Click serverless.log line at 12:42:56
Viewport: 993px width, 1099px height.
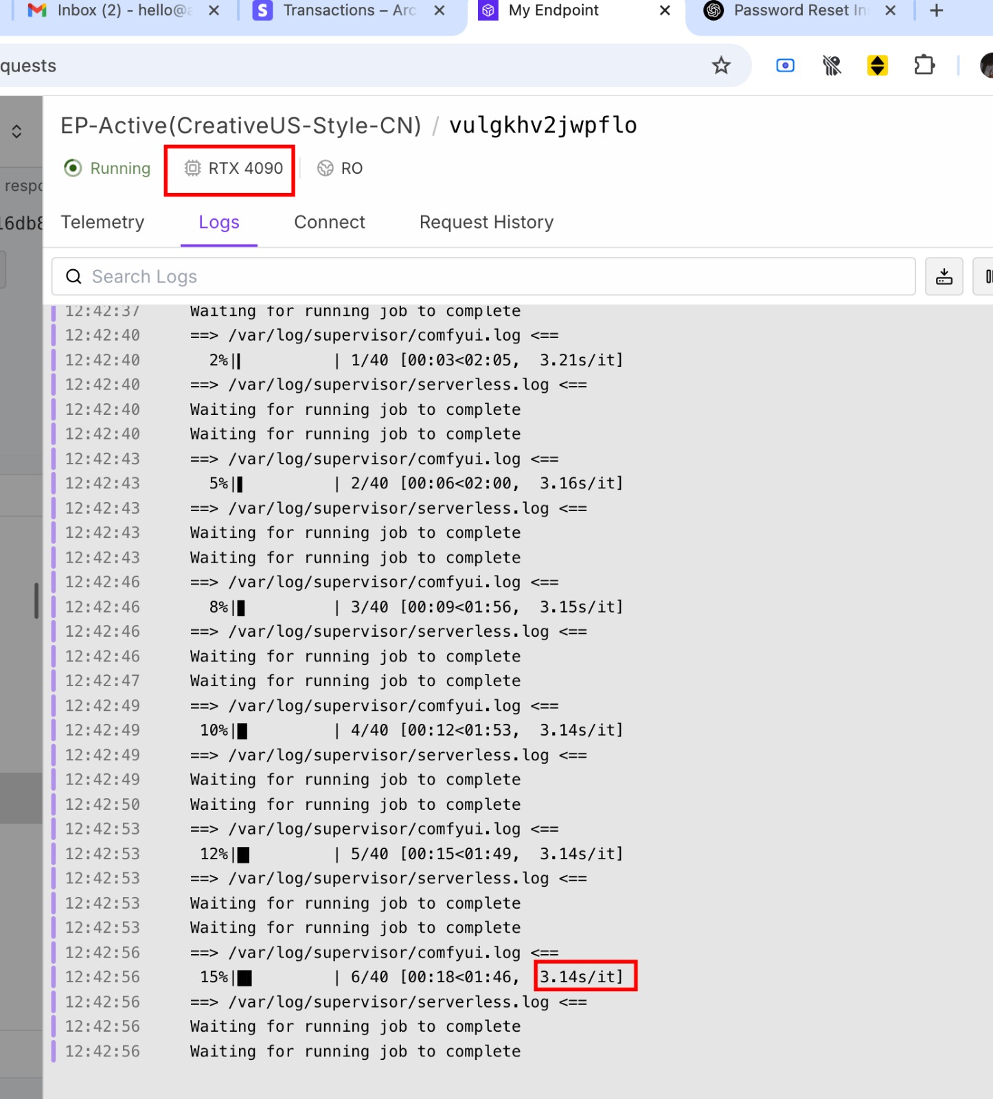[x=389, y=1002]
